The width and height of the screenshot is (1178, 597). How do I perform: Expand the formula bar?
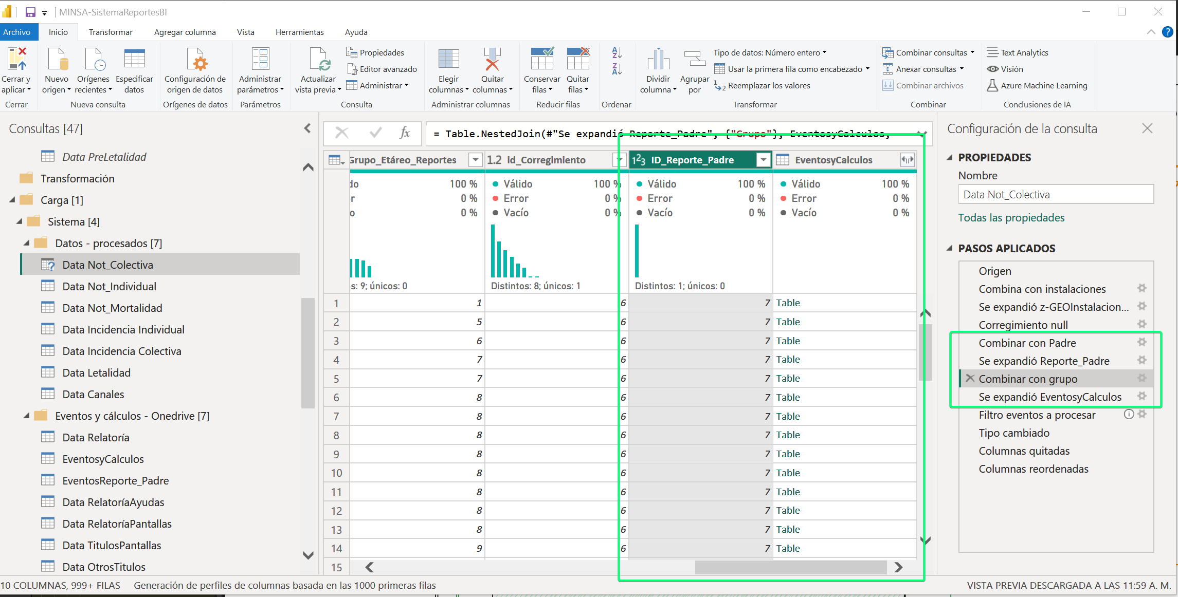[922, 134]
